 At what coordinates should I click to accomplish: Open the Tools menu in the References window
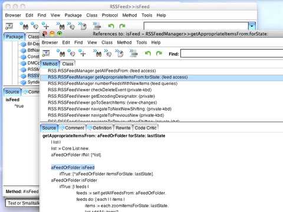pos(141,42)
